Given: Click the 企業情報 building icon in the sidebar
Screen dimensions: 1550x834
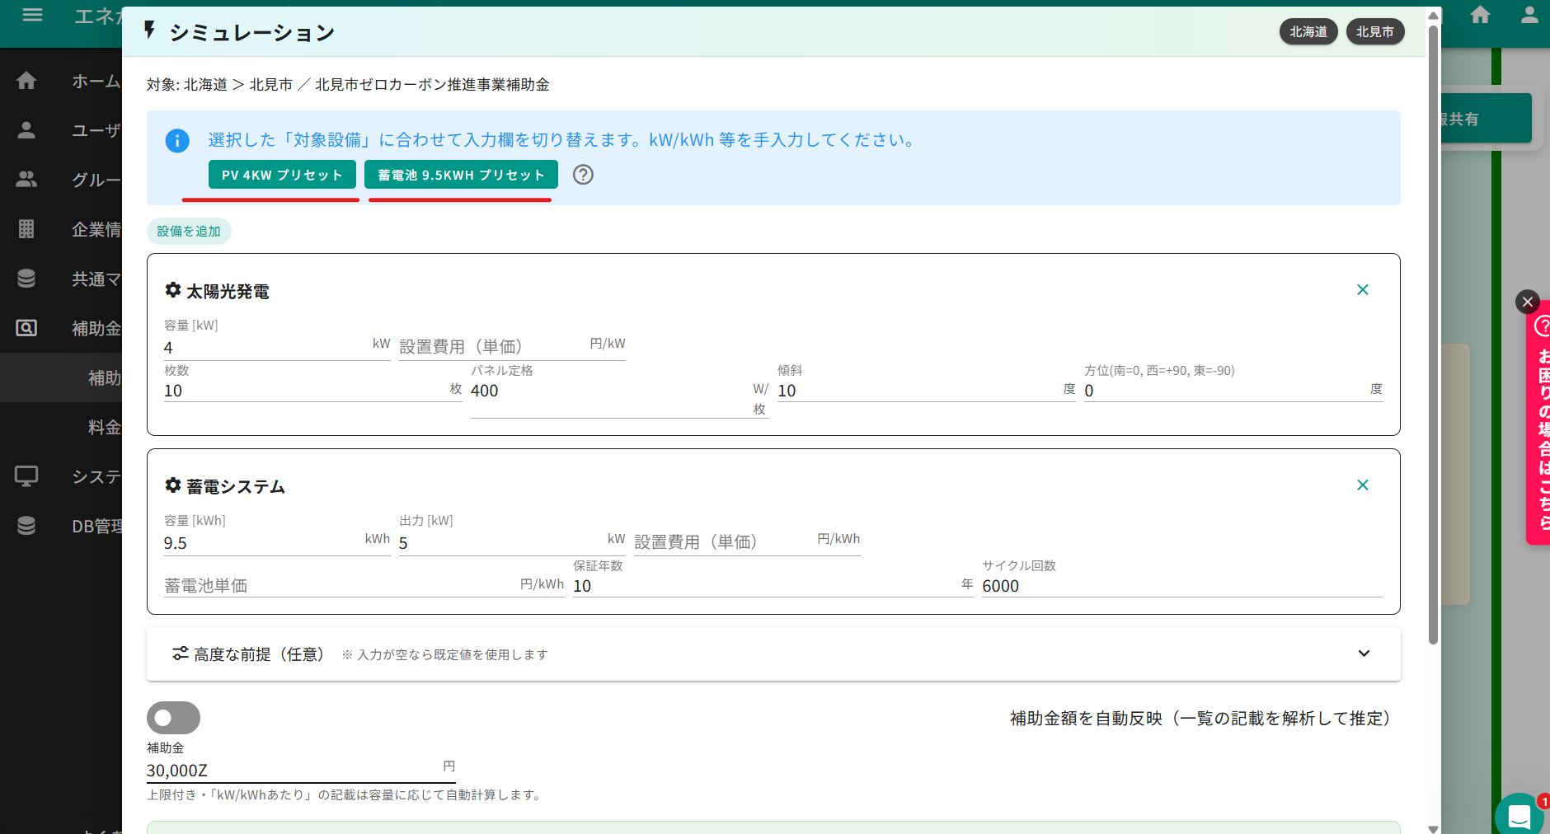Looking at the screenshot, I should tap(27, 229).
